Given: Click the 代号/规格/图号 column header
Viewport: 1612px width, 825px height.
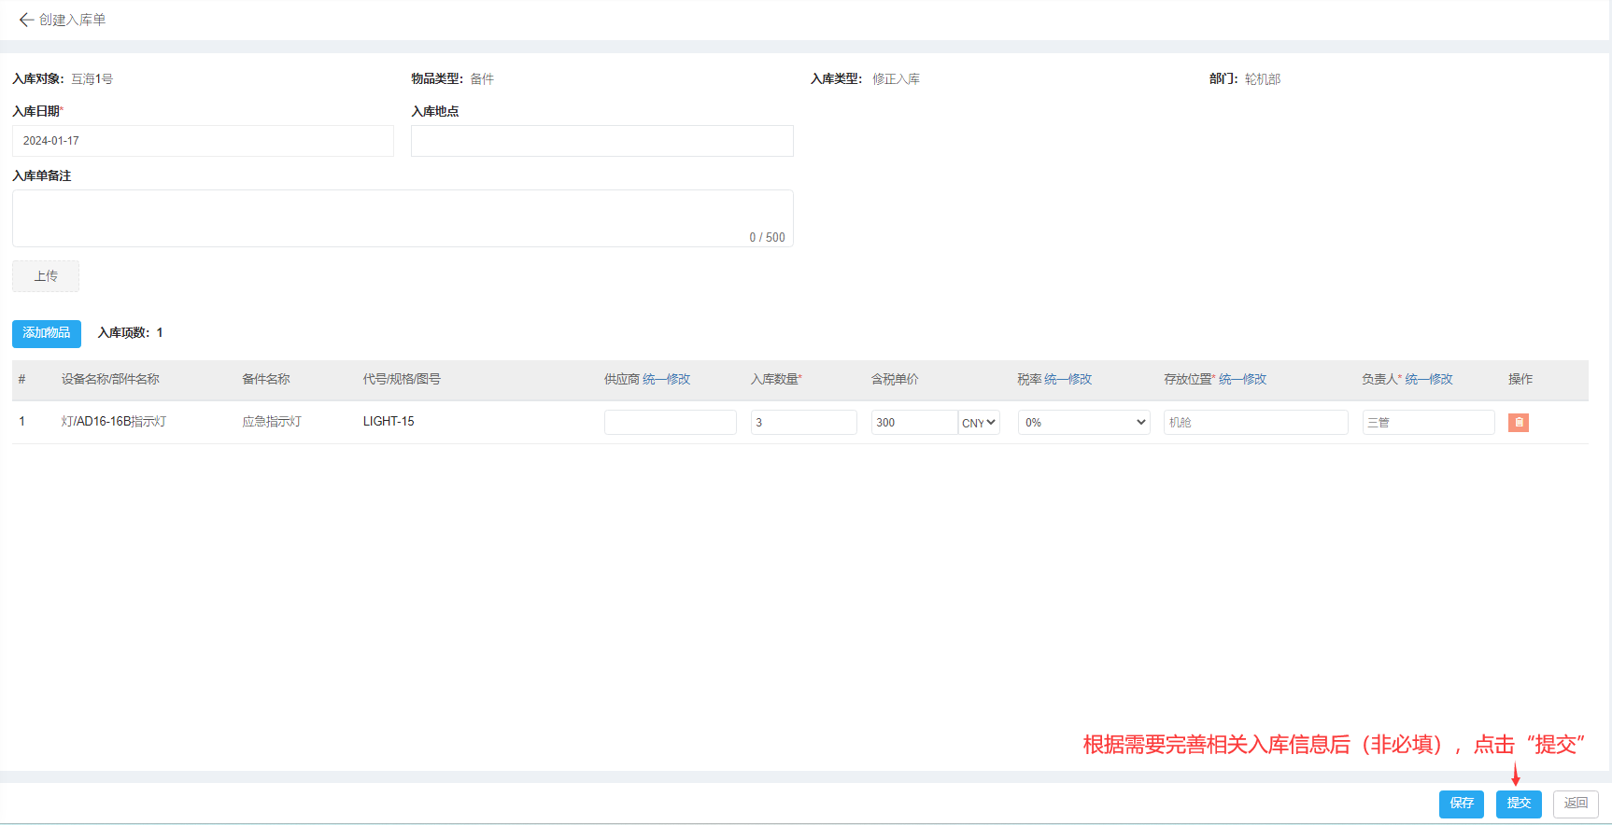Looking at the screenshot, I should (402, 379).
